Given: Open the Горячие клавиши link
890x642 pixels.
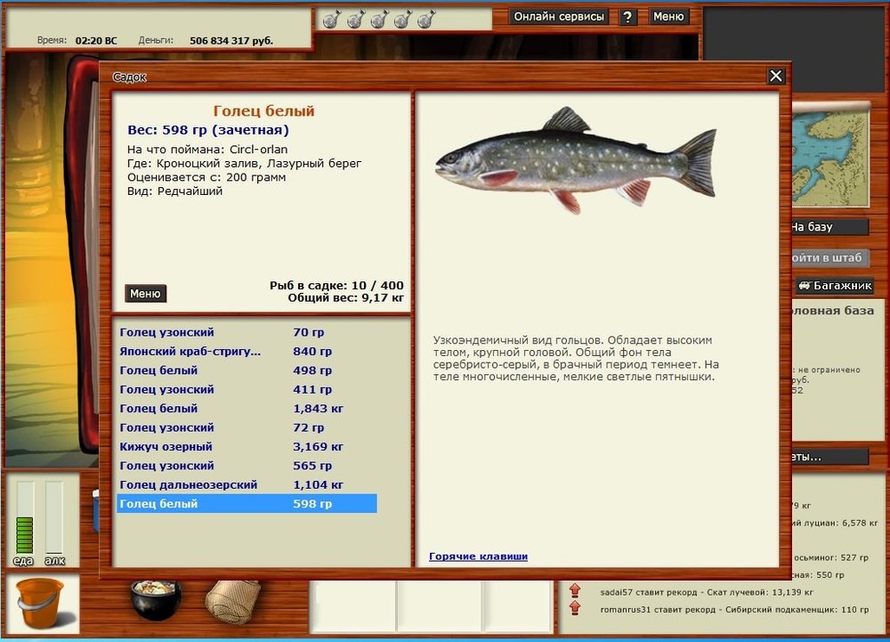Looking at the screenshot, I should point(478,557).
